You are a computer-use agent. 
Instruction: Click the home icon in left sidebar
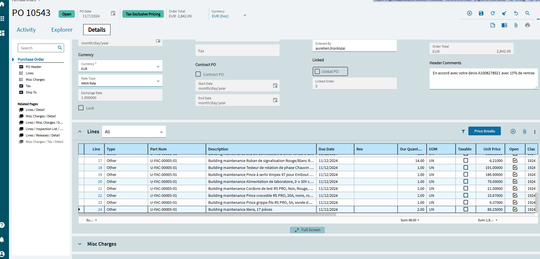(x=2, y=4)
